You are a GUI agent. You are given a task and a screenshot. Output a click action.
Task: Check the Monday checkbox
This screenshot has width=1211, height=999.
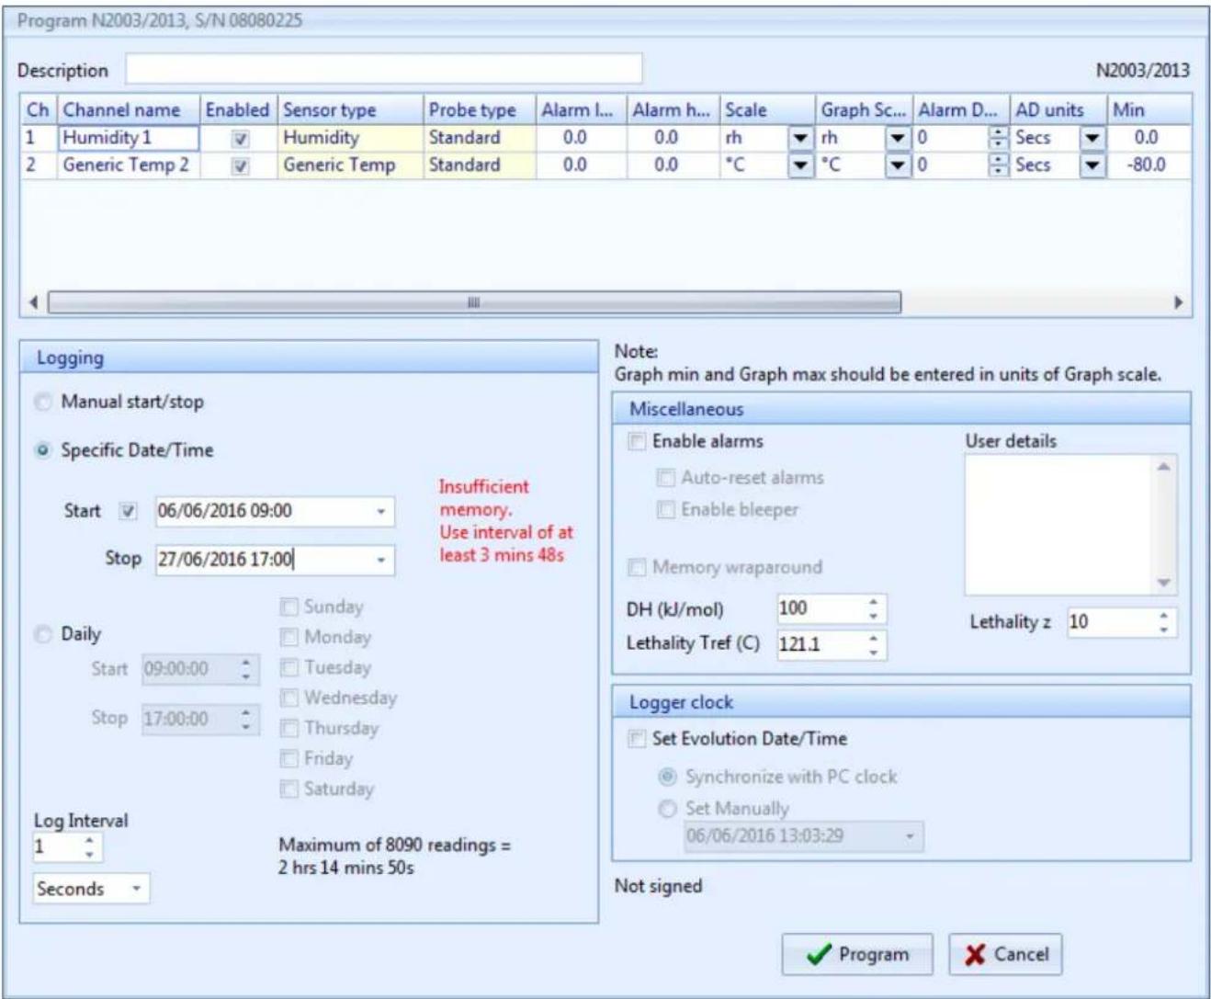tap(289, 637)
